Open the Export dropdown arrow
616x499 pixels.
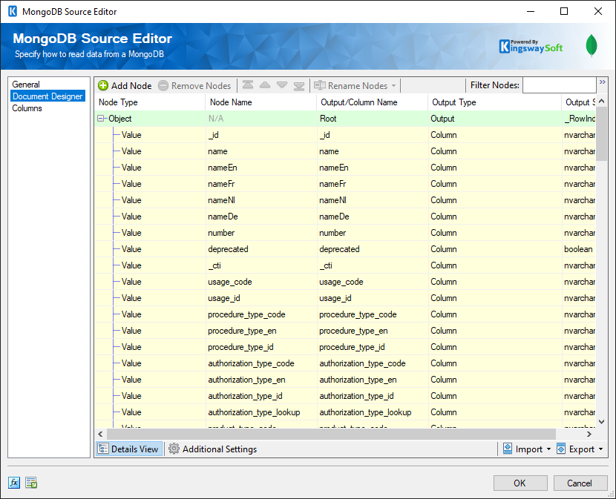click(x=600, y=449)
